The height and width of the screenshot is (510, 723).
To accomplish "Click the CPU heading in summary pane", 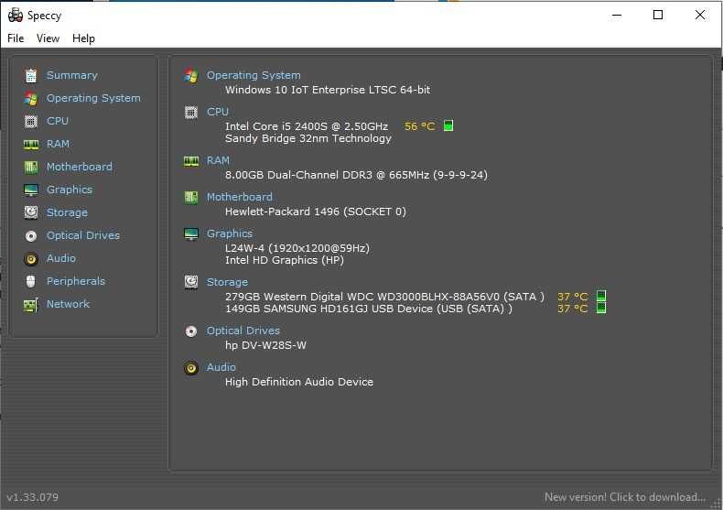I will point(218,112).
